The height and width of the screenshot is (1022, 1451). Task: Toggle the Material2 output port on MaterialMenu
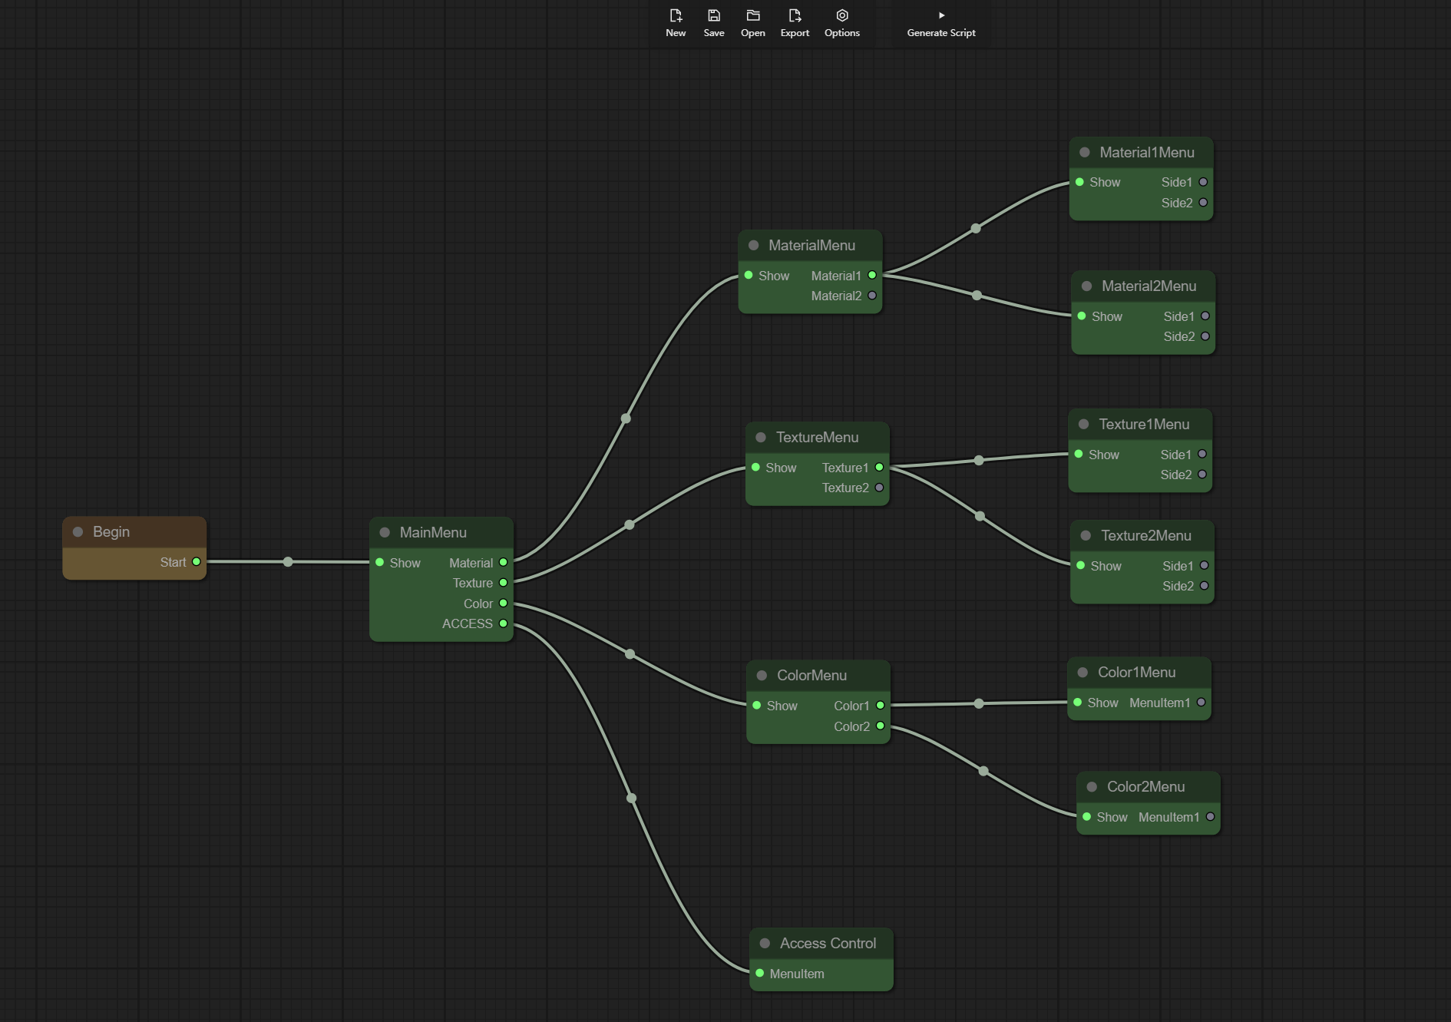tap(872, 296)
